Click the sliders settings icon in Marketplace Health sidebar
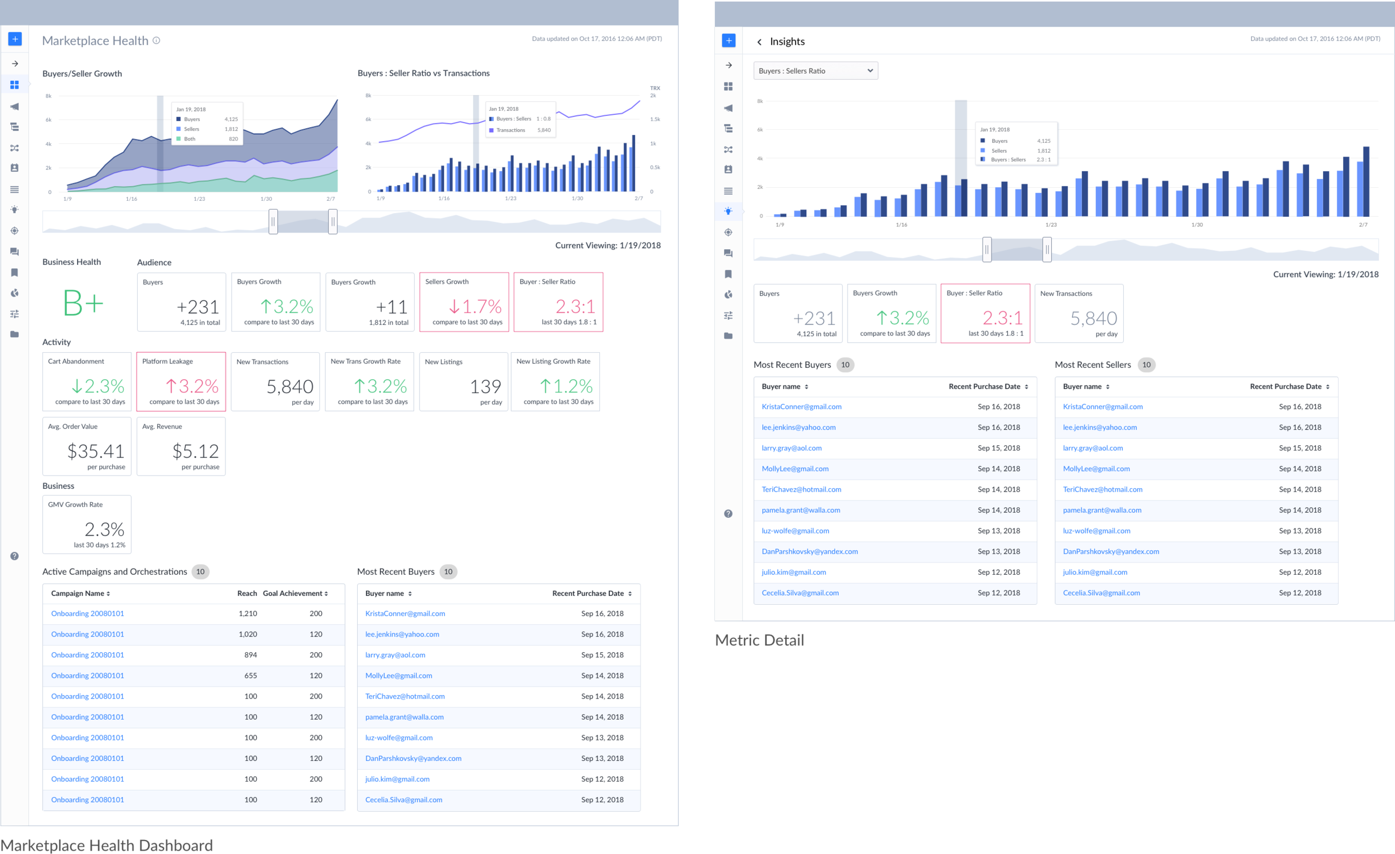This screenshot has width=1395, height=854. coord(15,314)
